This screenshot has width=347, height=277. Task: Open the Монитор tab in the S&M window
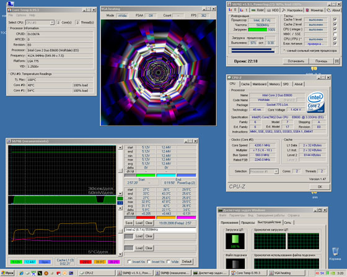[x=315, y=10]
